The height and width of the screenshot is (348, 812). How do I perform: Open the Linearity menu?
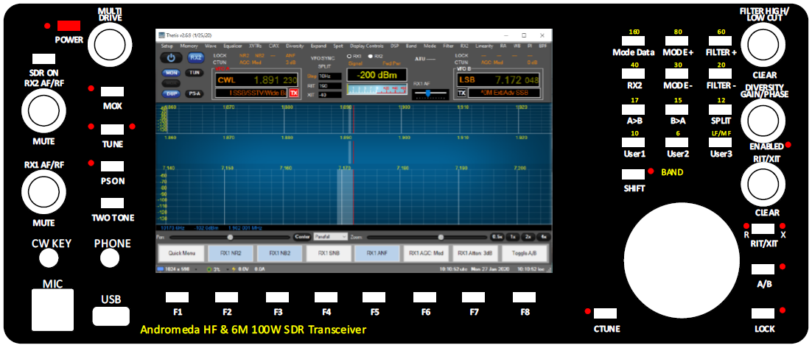tap(484, 46)
